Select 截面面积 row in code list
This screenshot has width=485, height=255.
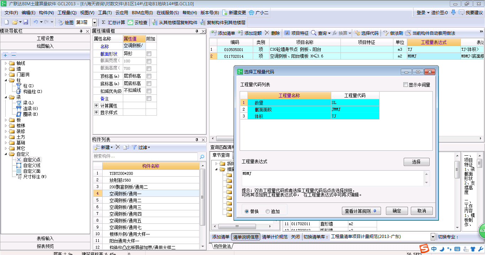[x=310, y=109]
